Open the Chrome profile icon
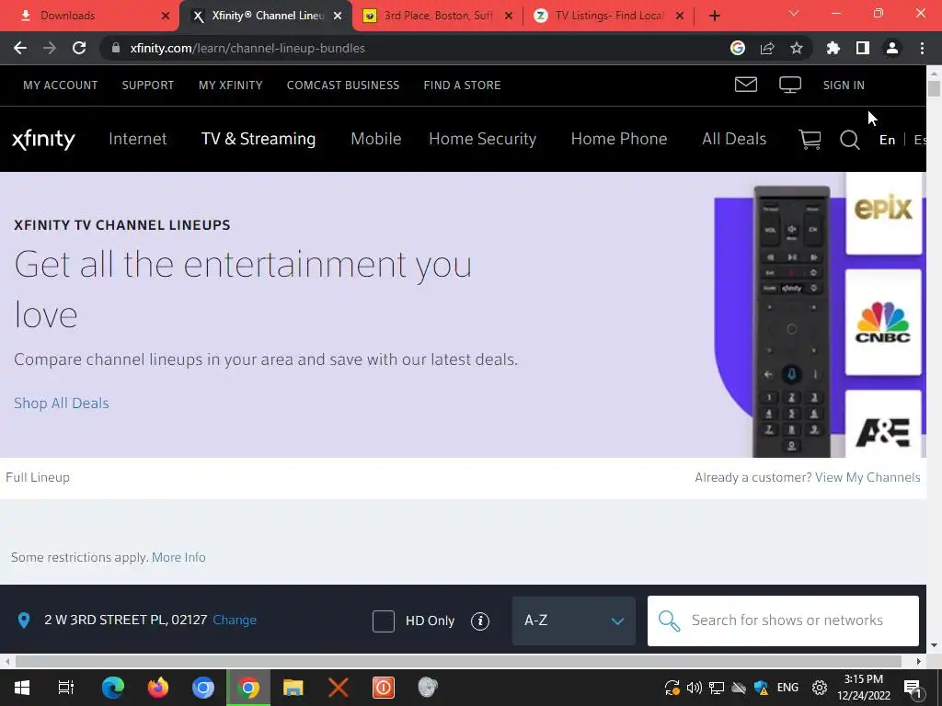The width and height of the screenshot is (942, 706). [892, 48]
